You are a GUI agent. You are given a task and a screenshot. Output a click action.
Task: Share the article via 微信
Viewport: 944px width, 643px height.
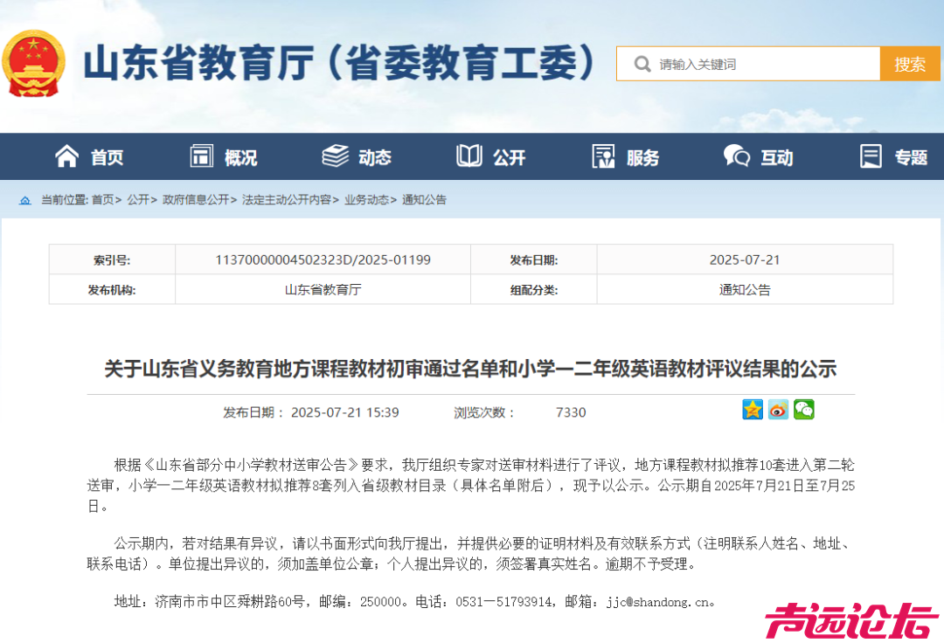coord(803,409)
